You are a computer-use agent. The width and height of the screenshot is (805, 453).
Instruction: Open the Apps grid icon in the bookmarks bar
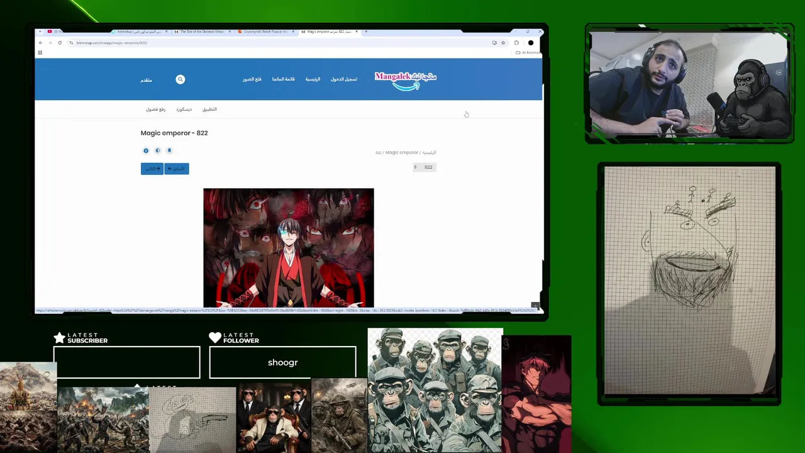point(40,53)
